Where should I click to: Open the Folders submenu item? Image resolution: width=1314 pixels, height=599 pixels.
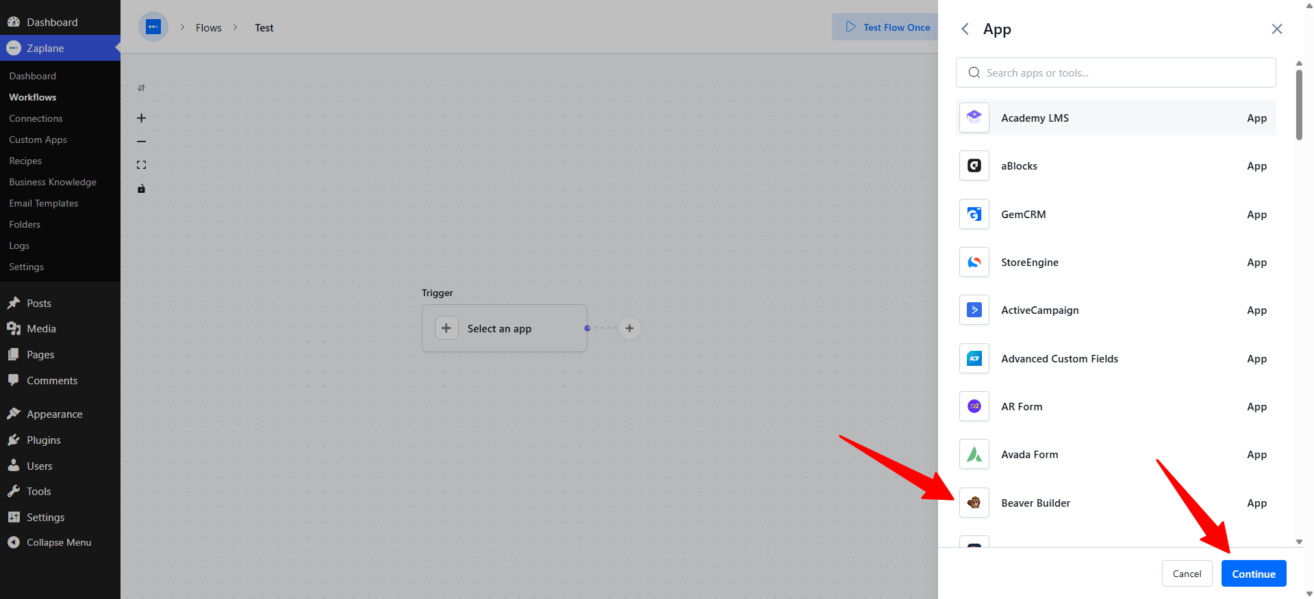tap(25, 224)
